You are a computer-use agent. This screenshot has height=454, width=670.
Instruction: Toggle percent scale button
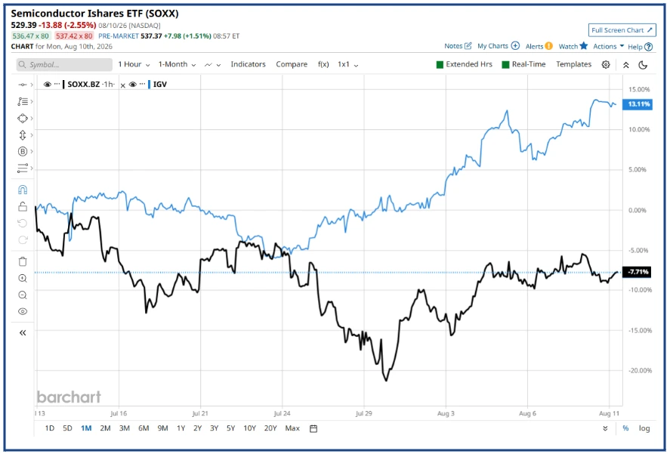pyautogui.click(x=625, y=428)
